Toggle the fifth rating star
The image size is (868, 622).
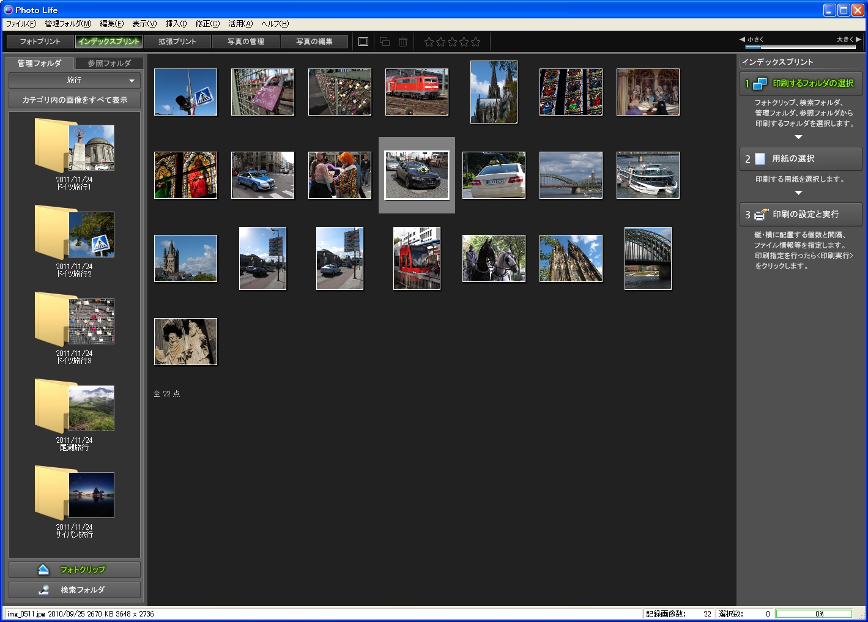pos(474,42)
